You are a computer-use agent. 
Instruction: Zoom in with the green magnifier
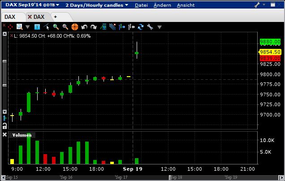tap(56, 27)
